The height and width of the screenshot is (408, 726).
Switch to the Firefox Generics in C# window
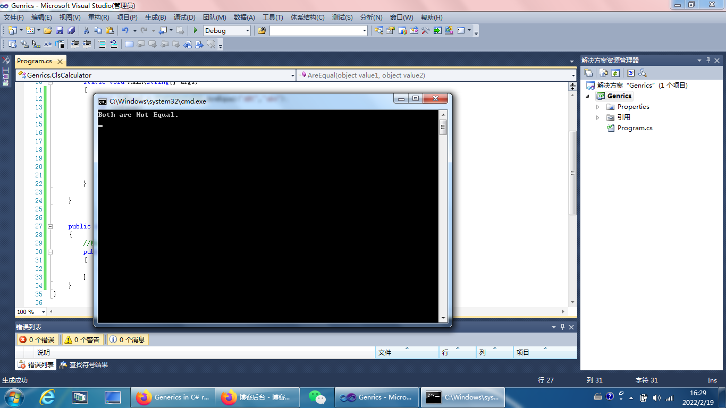173,397
